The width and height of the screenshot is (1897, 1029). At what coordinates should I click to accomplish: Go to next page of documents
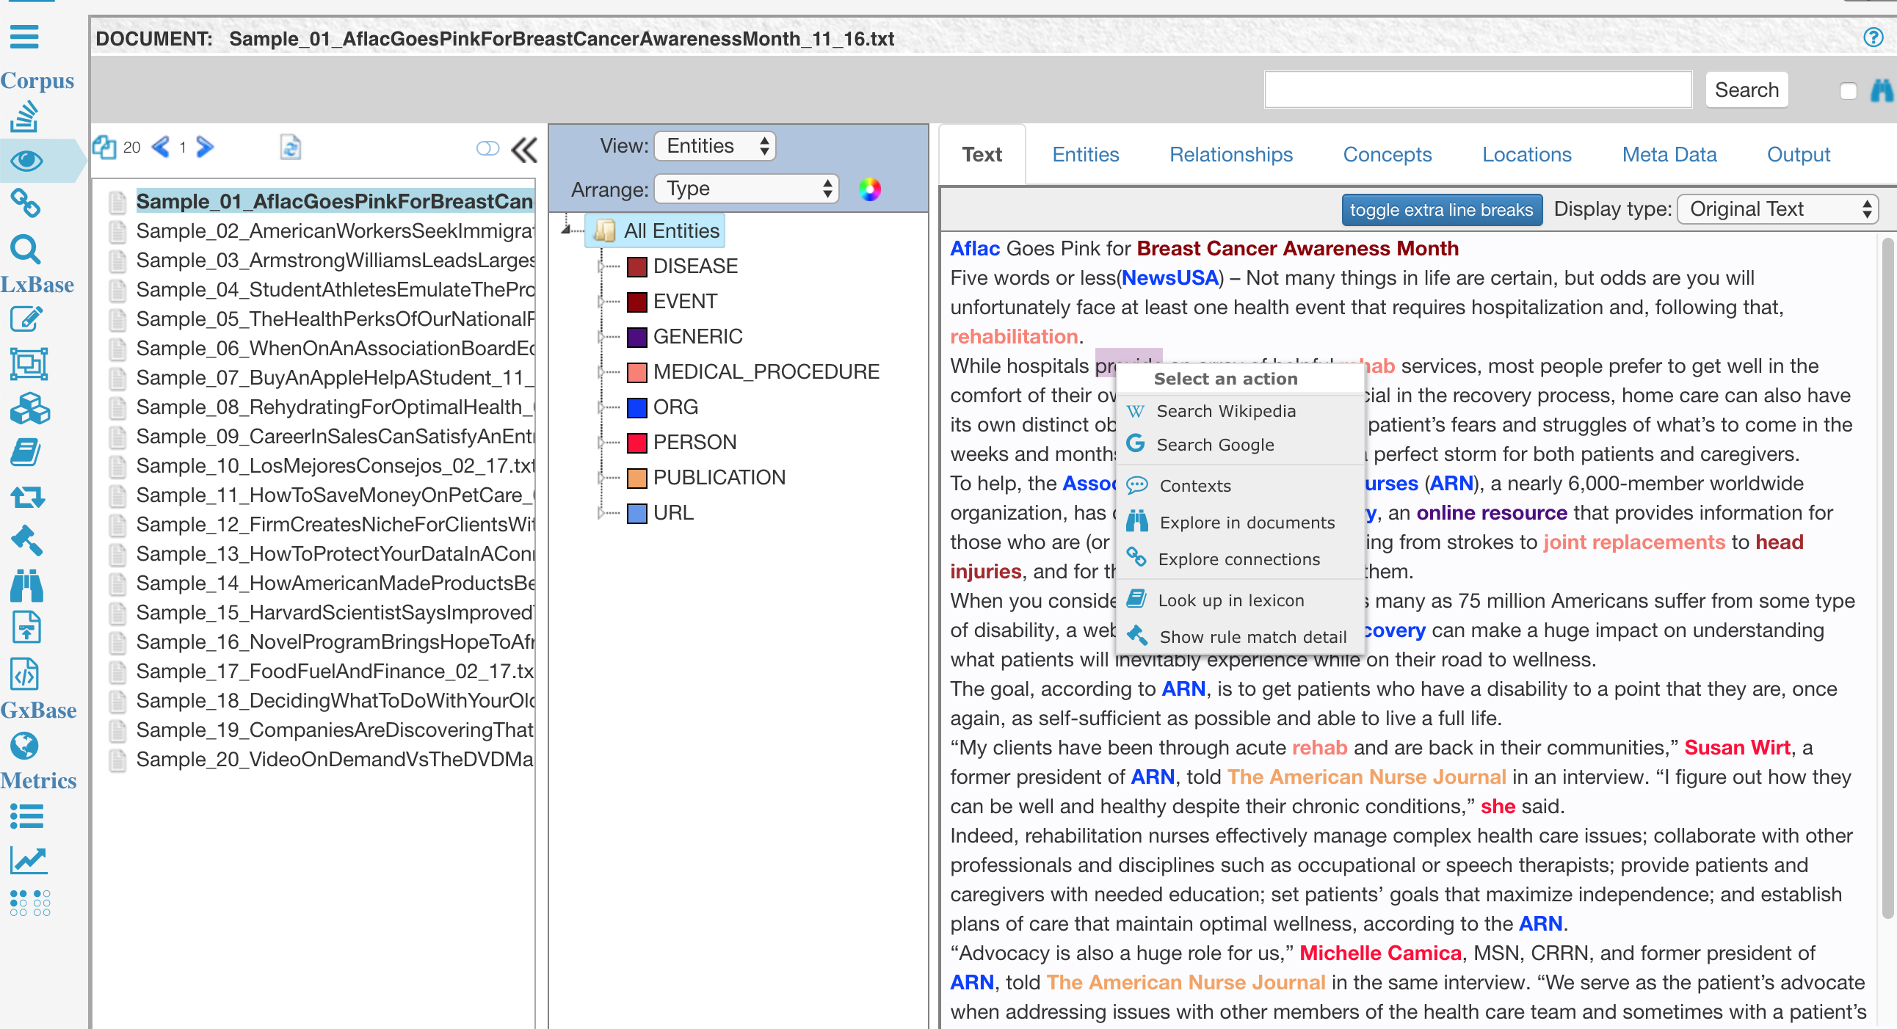(x=206, y=148)
